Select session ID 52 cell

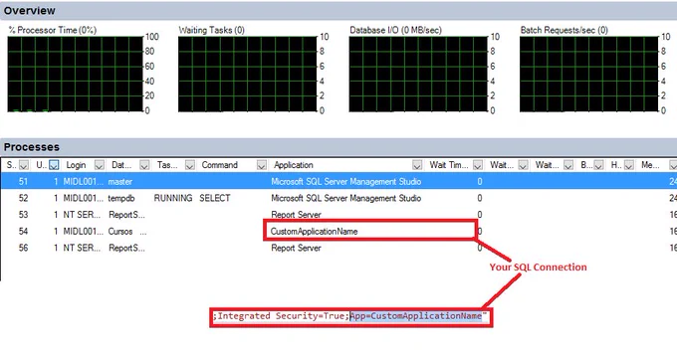[x=23, y=198]
